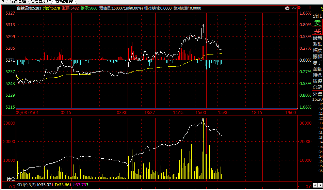Click the red 买 (buy) indicator
323x190 pixels.
pos(317,31)
